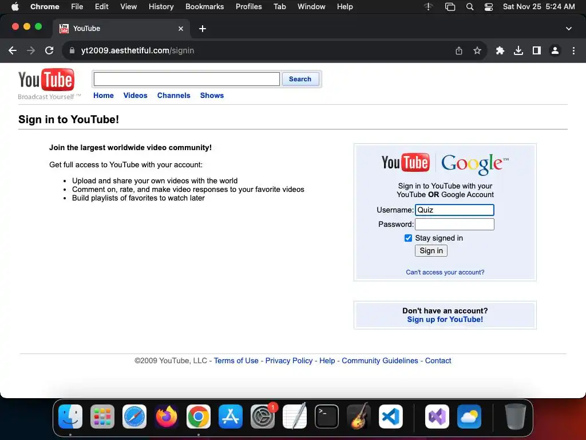This screenshot has height=440, width=586.
Task: Open Terms of Use footer link
Action: click(236, 361)
